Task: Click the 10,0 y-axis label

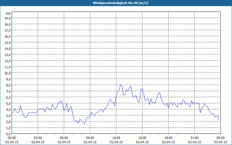Action: [x=8, y=73]
